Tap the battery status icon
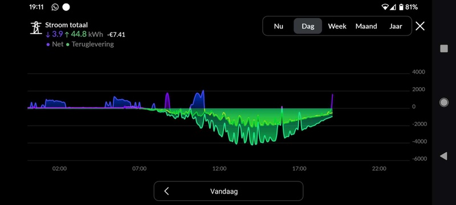 coord(401,7)
